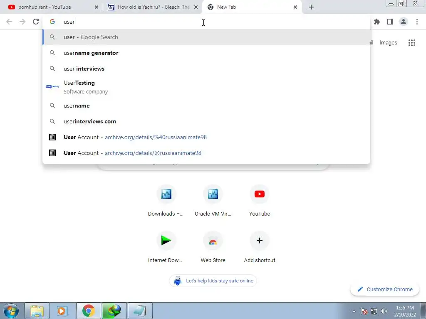Close the YouTube tab
The height and width of the screenshot is (319, 426).
(x=96, y=7)
